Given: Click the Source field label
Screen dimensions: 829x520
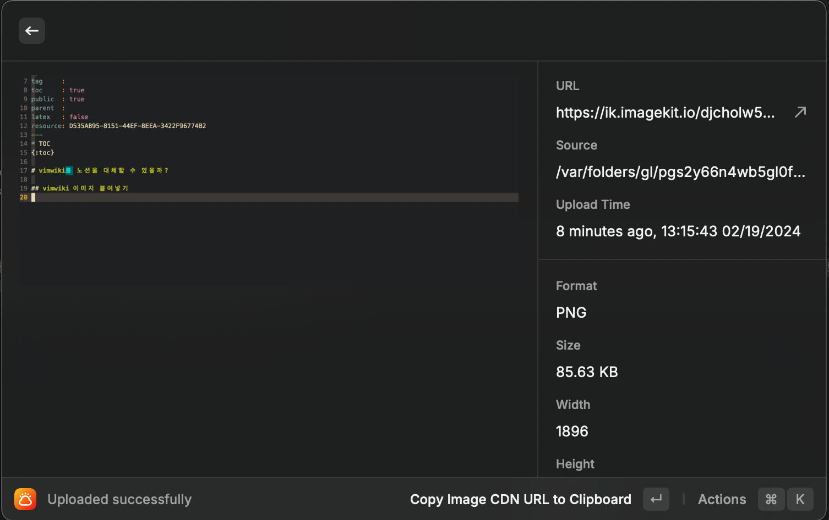Looking at the screenshot, I should (x=576, y=145).
